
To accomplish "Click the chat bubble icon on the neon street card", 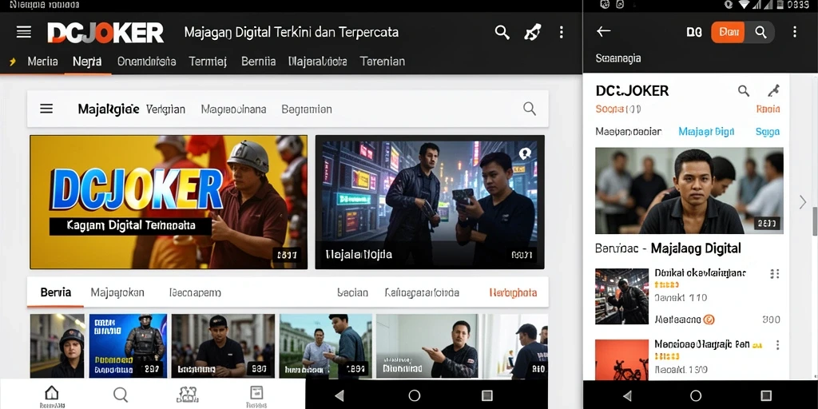I will (x=525, y=153).
